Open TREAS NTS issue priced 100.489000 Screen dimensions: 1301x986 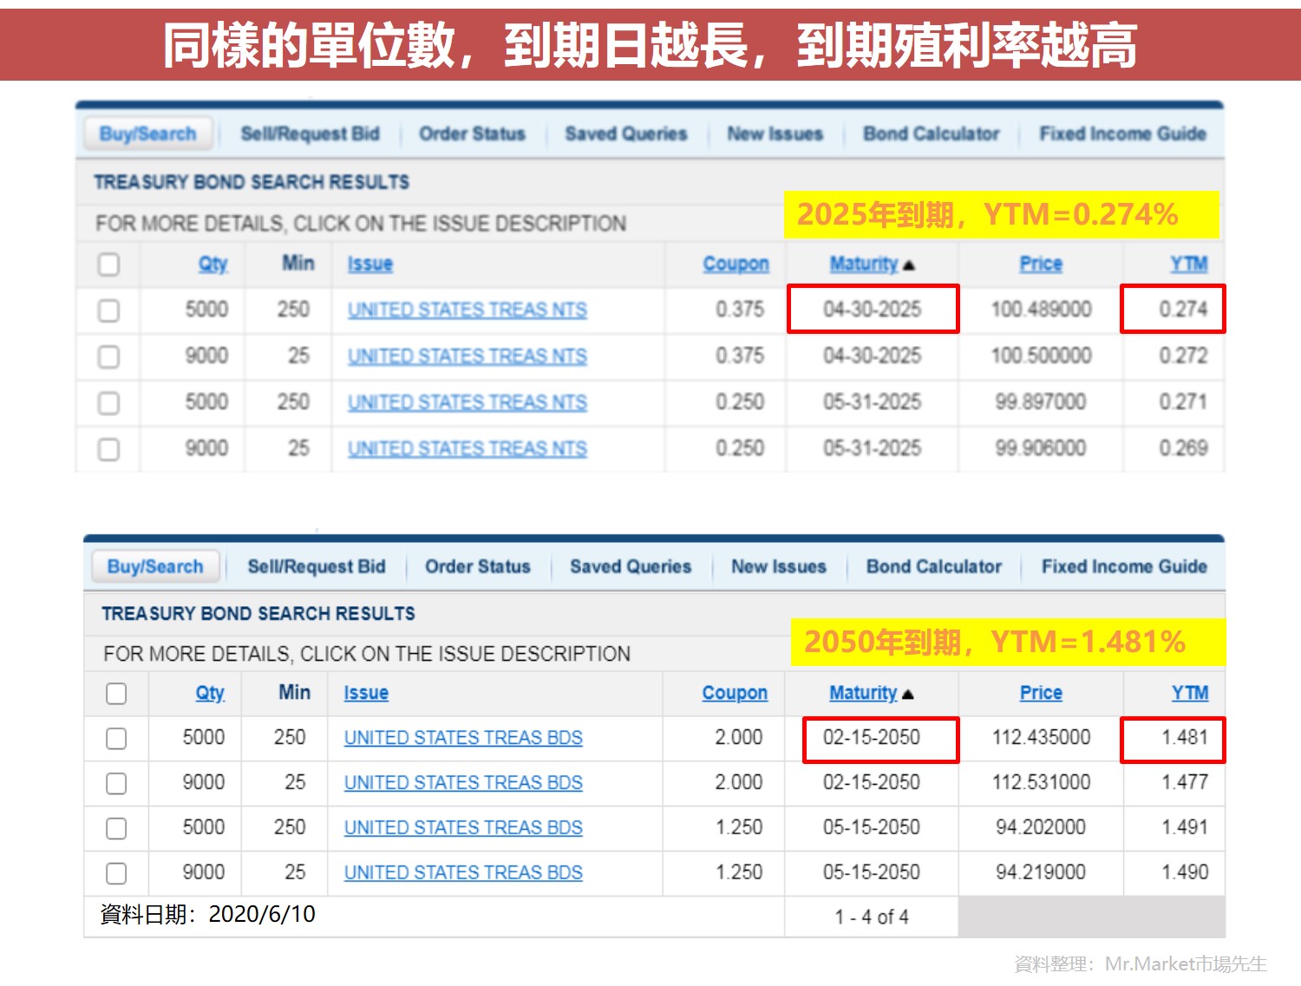(467, 310)
